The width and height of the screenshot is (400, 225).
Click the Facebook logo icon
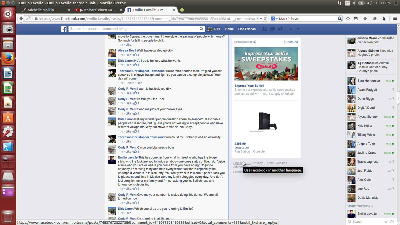[64, 29]
